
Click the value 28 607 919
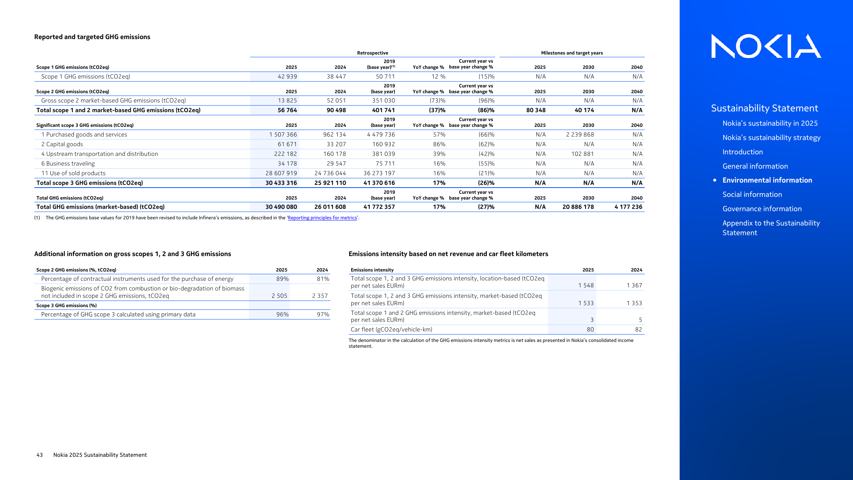281,173
